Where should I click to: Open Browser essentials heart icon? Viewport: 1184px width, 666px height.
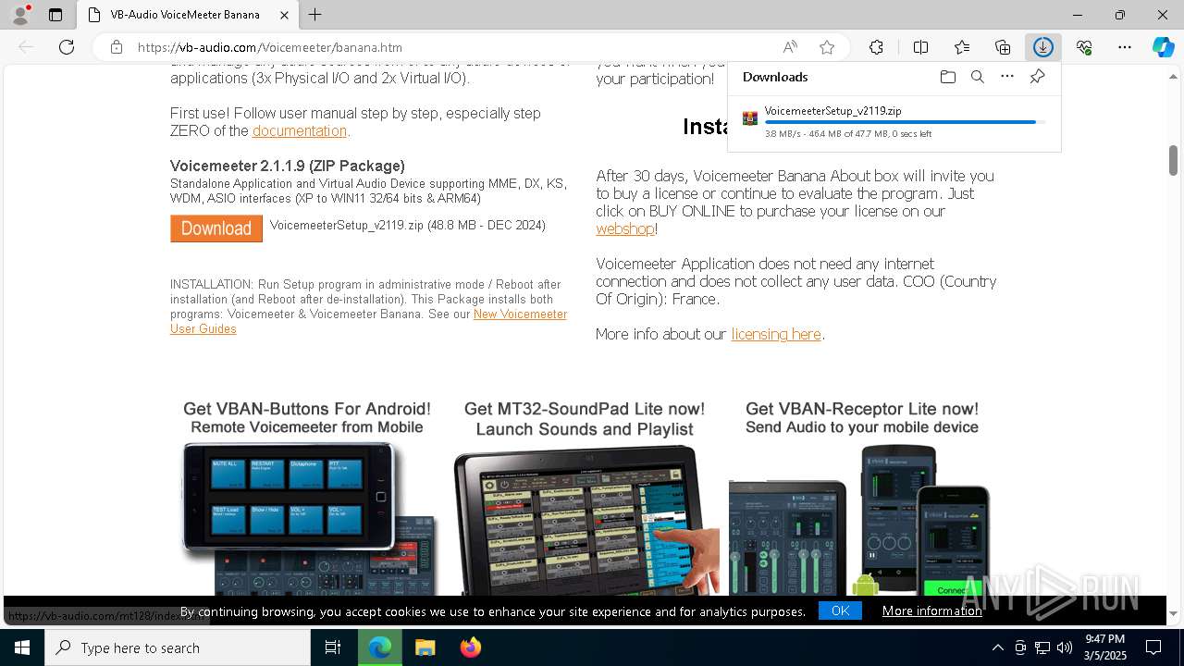1084,47
